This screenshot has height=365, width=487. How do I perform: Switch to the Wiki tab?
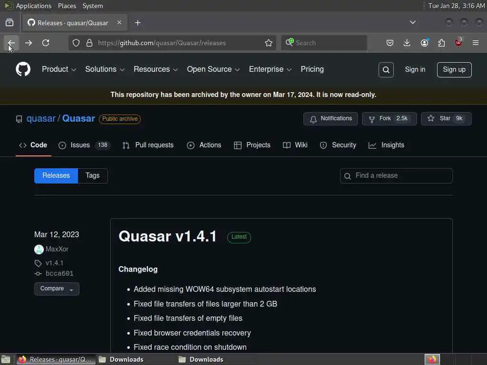click(x=295, y=145)
